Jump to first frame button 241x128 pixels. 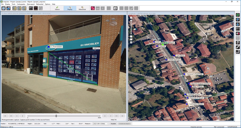5,116
